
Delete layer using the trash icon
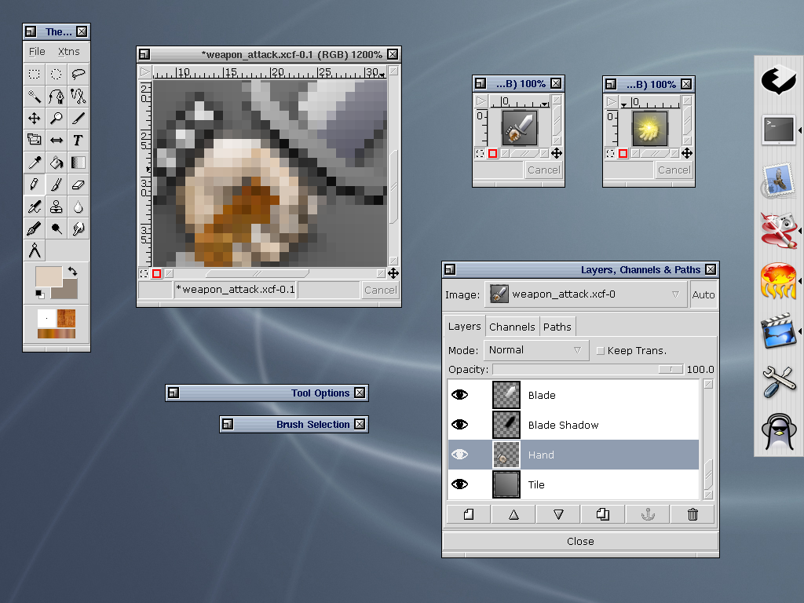693,515
